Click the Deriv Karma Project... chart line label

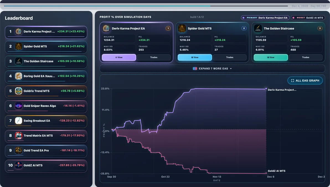pos(282,90)
